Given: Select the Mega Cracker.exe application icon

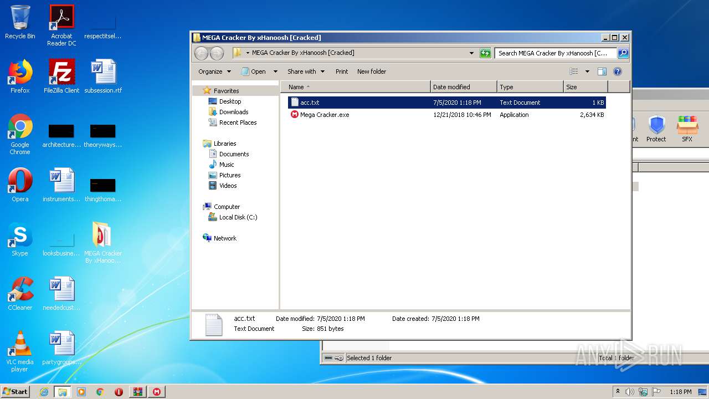Looking at the screenshot, I should tap(295, 115).
